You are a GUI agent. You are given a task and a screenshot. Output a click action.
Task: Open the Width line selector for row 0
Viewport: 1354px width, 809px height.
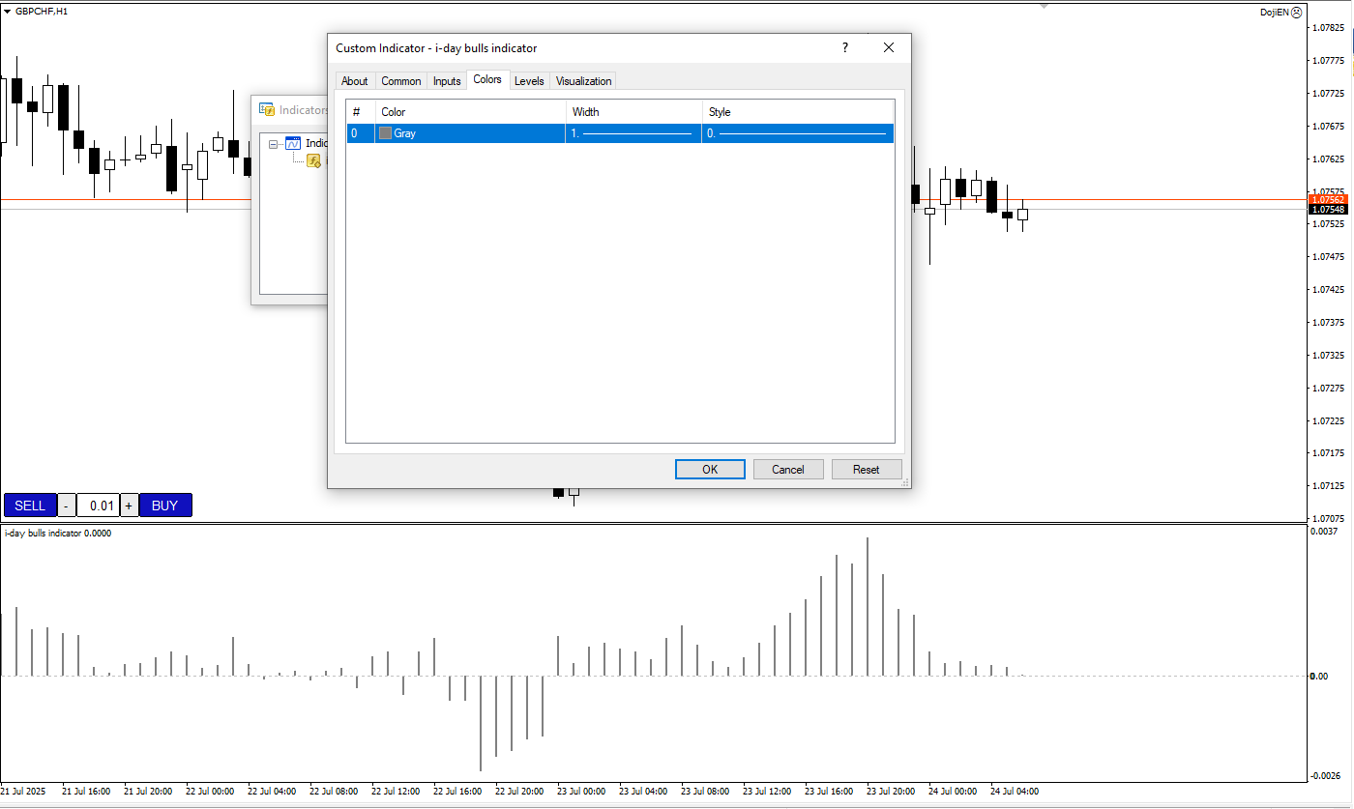(633, 133)
